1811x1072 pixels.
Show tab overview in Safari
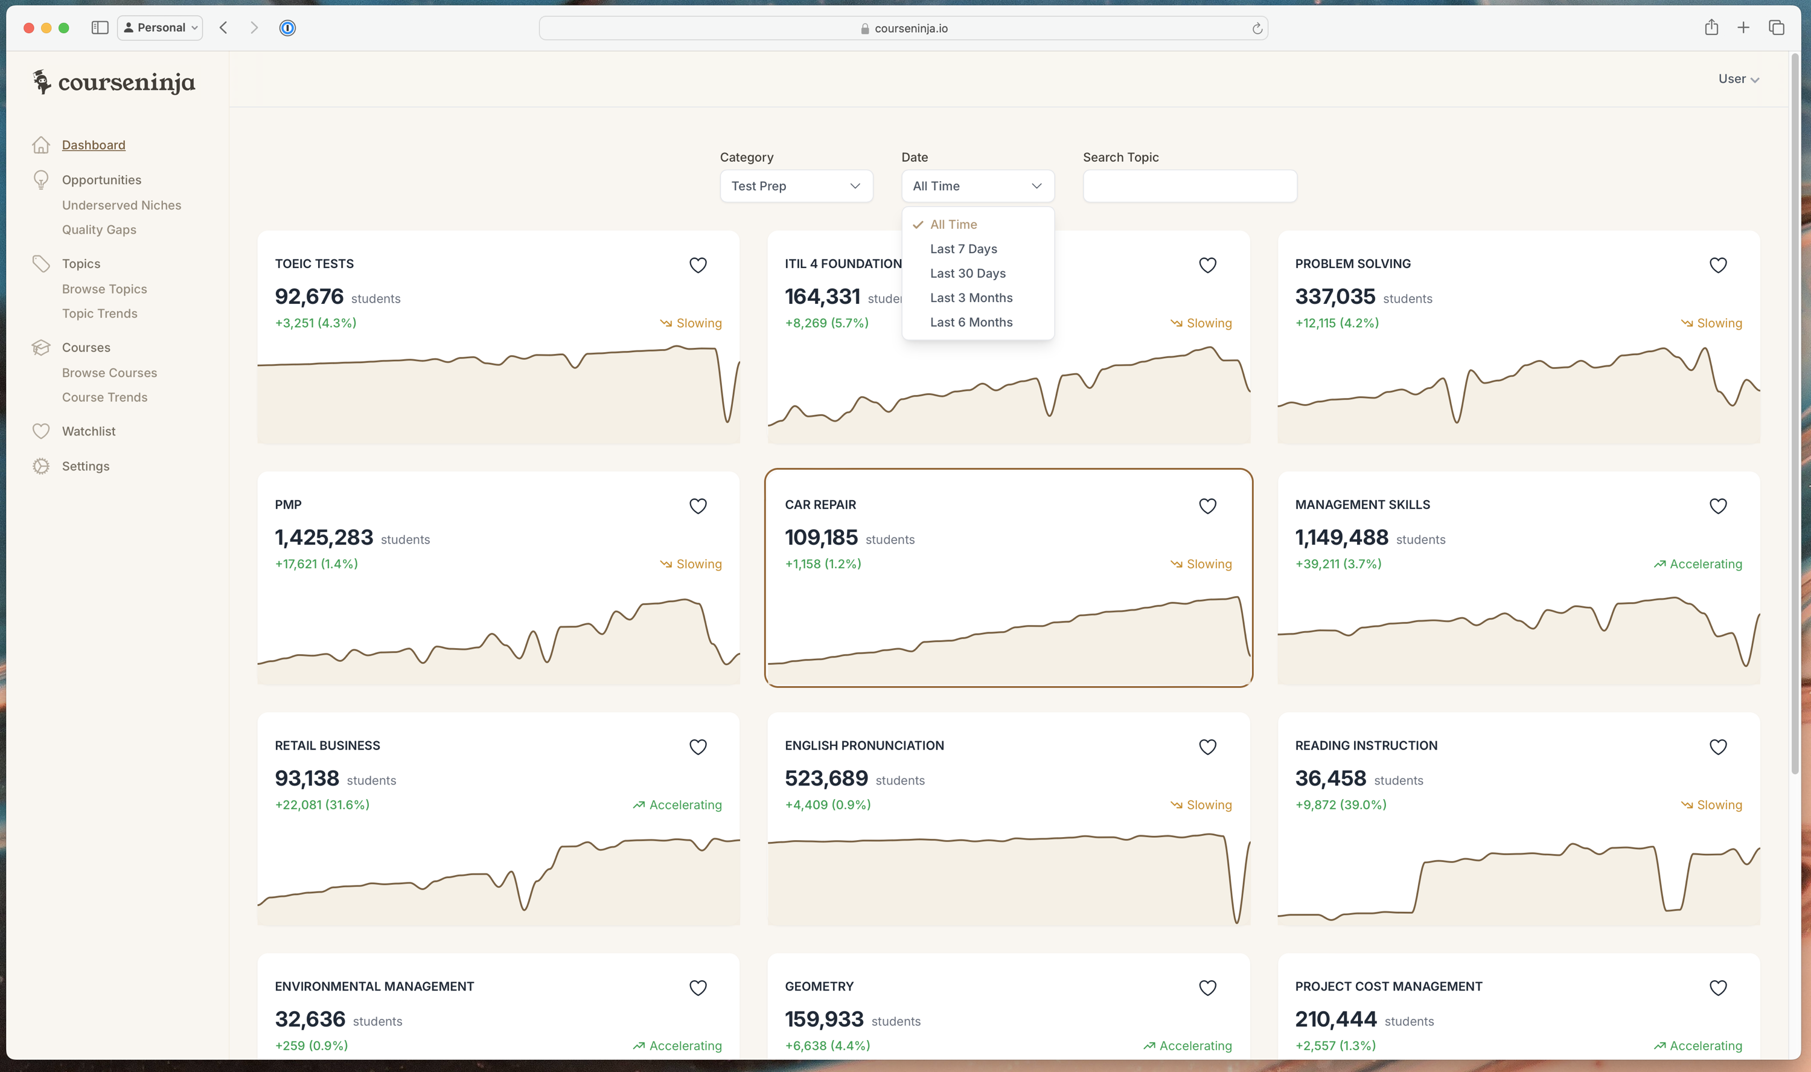1777,27
